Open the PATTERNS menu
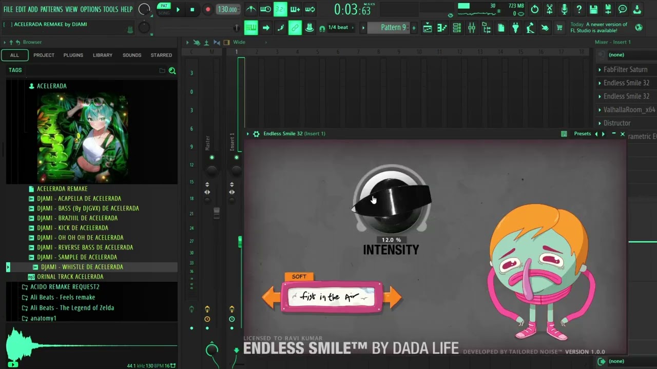Viewport: 657px width, 369px height. [x=51, y=9]
